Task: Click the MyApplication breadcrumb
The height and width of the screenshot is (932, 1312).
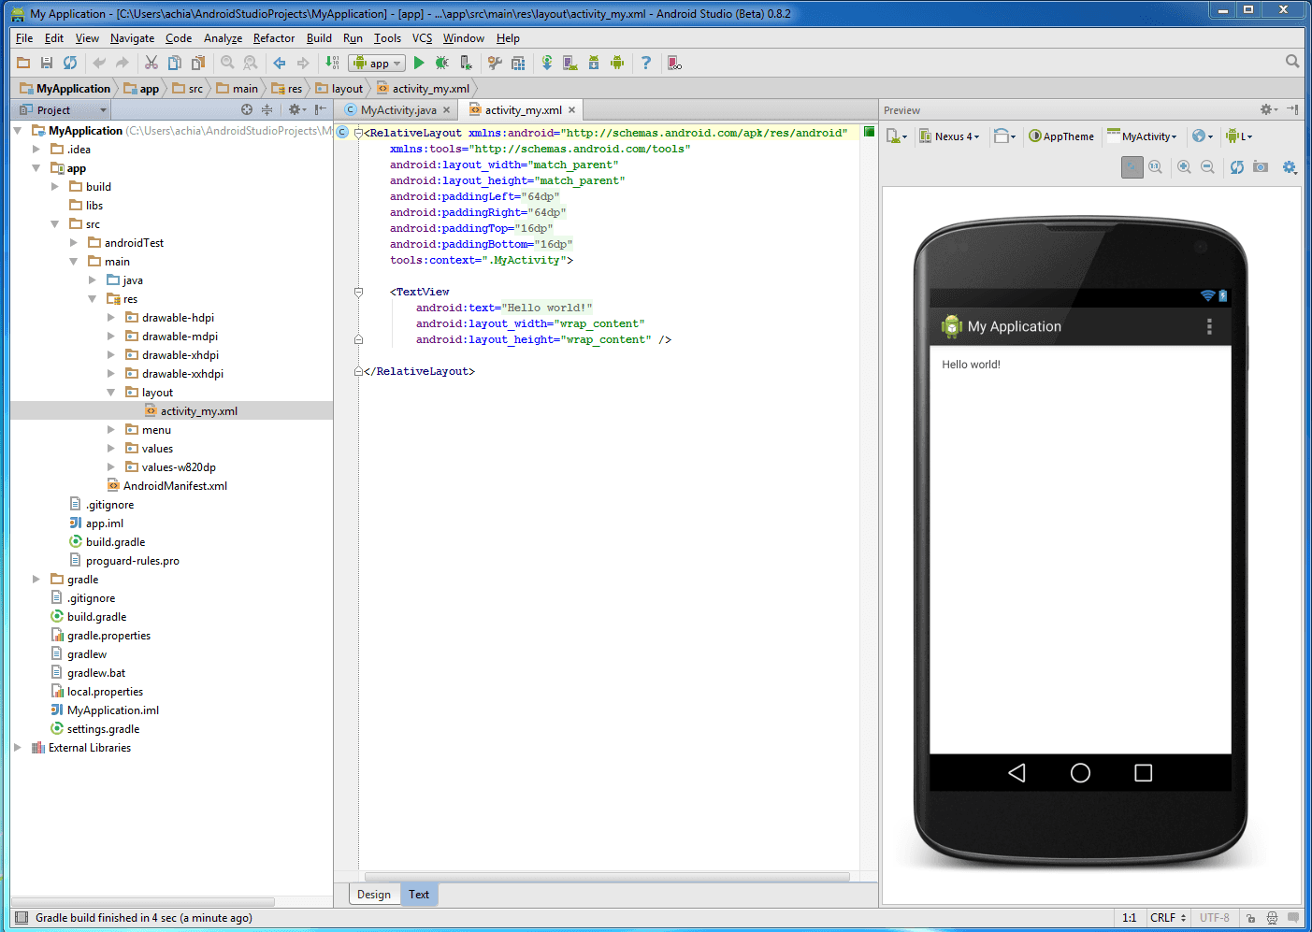Action: click(65, 89)
